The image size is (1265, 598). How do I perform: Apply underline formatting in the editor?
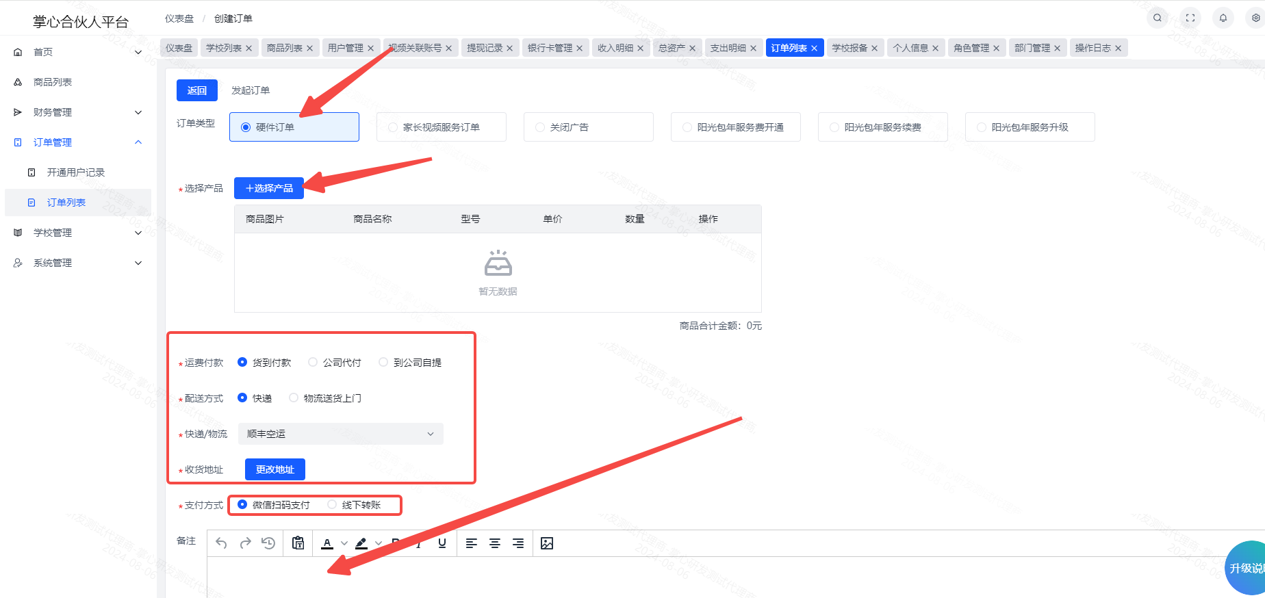coord(442,543)
